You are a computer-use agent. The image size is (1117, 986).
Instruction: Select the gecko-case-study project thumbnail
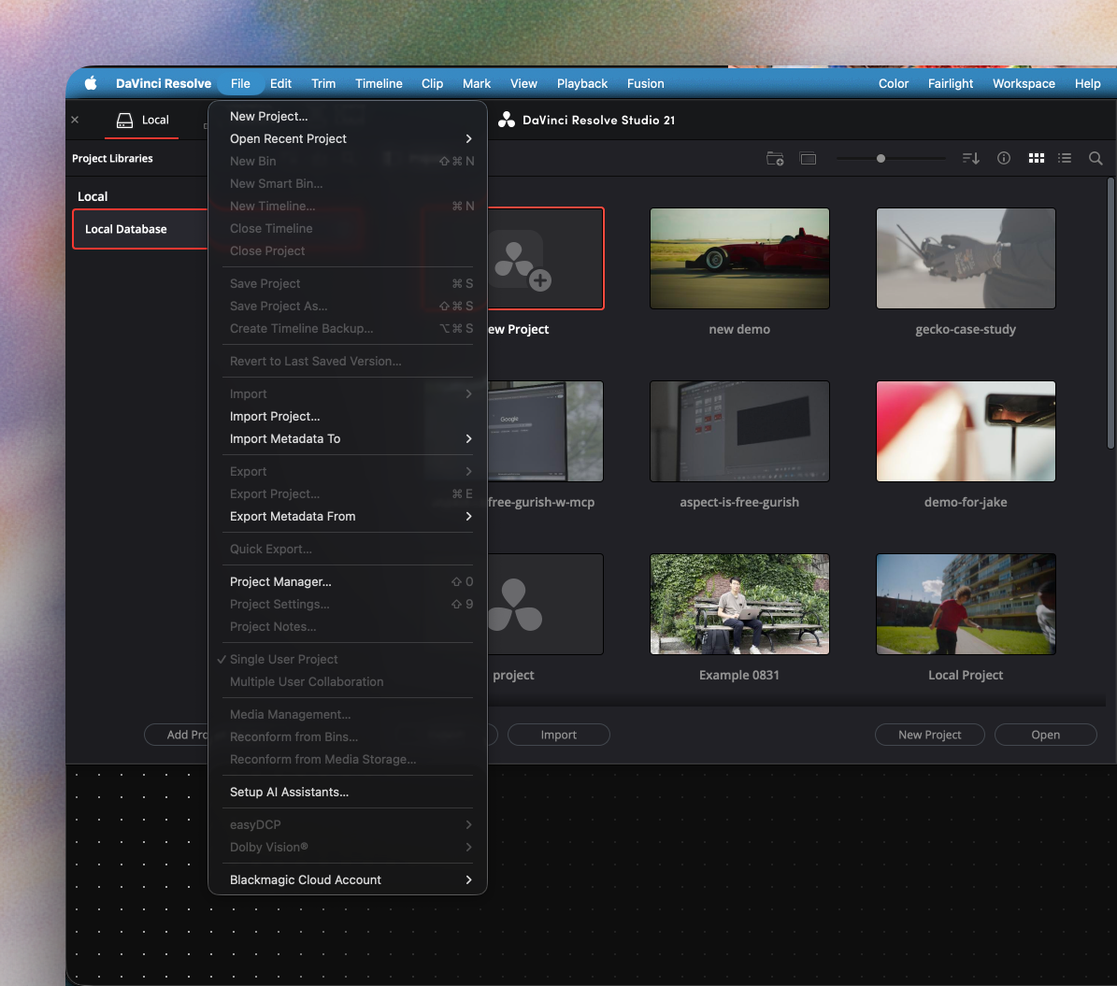click(966, 259)
